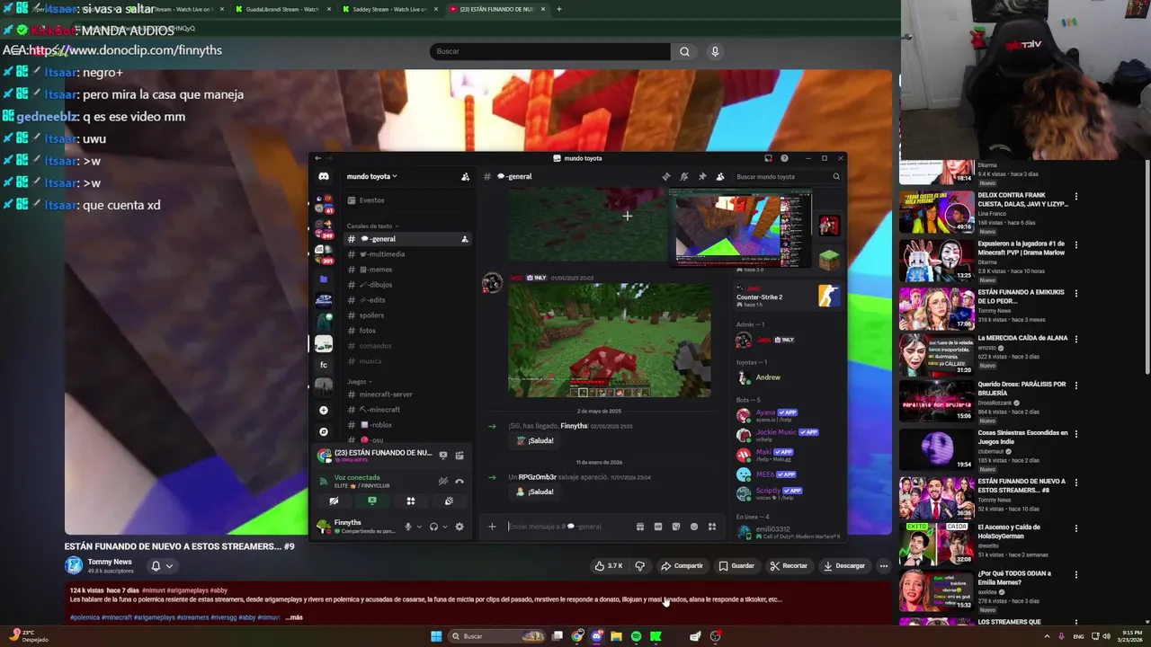1151x647 pixels.
Task: Switch to the GuadaLibrandi Stream browser tab
Action: coord(282,9)
